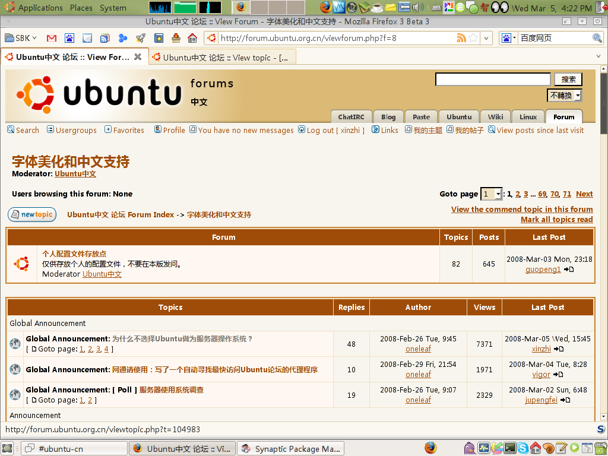Click the rocket bookmark icon in toolbar

point(140,38)
